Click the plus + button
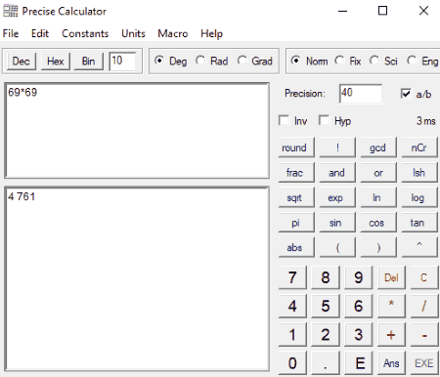Screen dimensions: 440x377 coord(391,335)
